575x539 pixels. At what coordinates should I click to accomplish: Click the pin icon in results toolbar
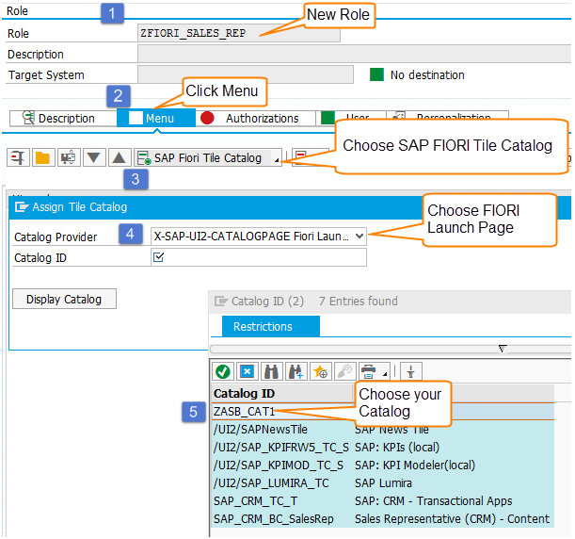(x=411, y=371)
